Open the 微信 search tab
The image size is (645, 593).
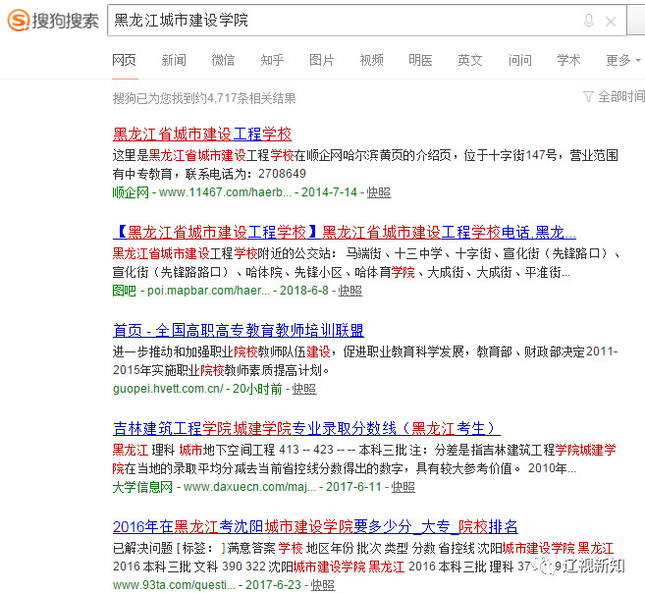(x=223, y=60)
